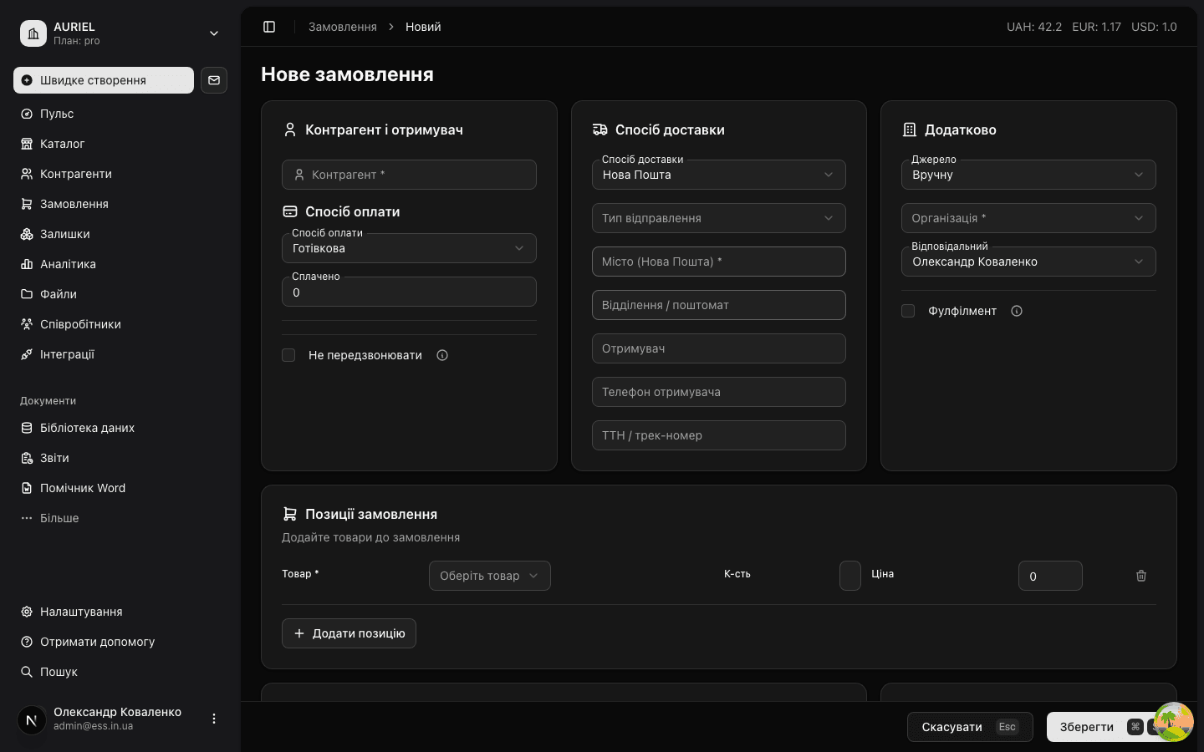The width and height of the screenshot is (1204, 752).
Task: Open the mail inbox icon button
Action: click(x=214, y=80)
